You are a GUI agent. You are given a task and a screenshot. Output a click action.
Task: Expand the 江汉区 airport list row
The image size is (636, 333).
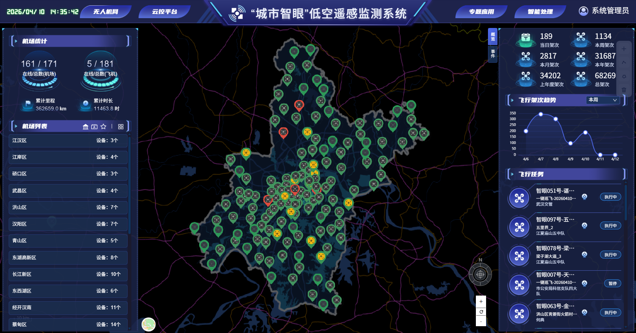pyautogui.click(x=68, y=141)
